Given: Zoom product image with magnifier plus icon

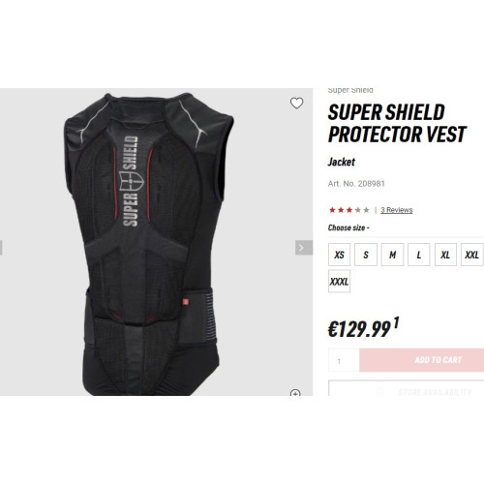Looking at the screenshot, I should tap(295, 393).
